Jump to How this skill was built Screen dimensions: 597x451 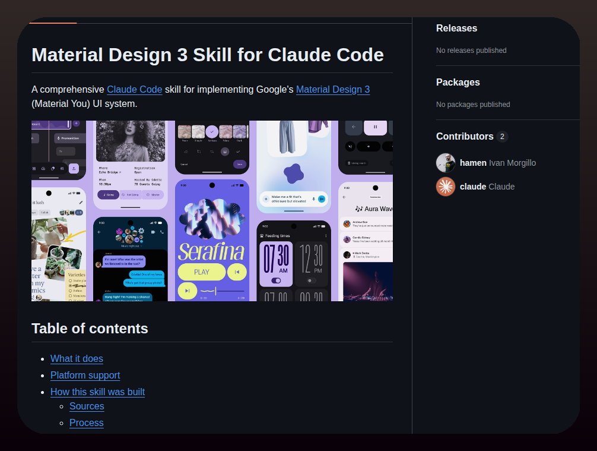point(97,392)
